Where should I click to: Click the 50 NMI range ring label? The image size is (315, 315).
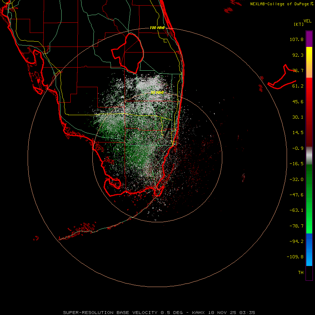click(x=157, y=93)
